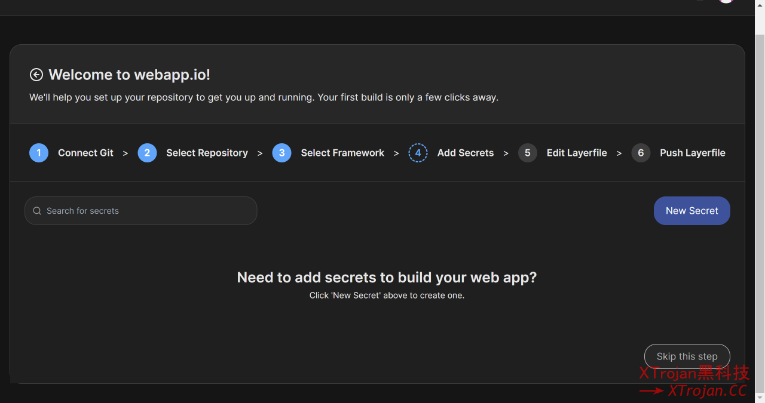The width and height of the screenshot is (765, 403).
Task: Jump to Edit Layerfile step
Action: [577, 153]
